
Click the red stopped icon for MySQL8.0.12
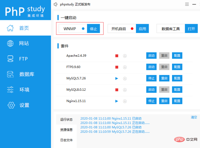point(117,90)
